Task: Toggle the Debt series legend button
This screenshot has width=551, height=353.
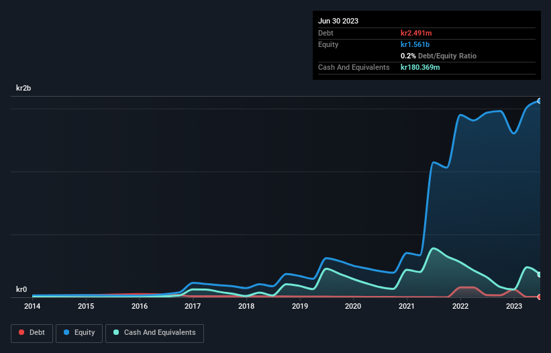Action: click(32, 333)
